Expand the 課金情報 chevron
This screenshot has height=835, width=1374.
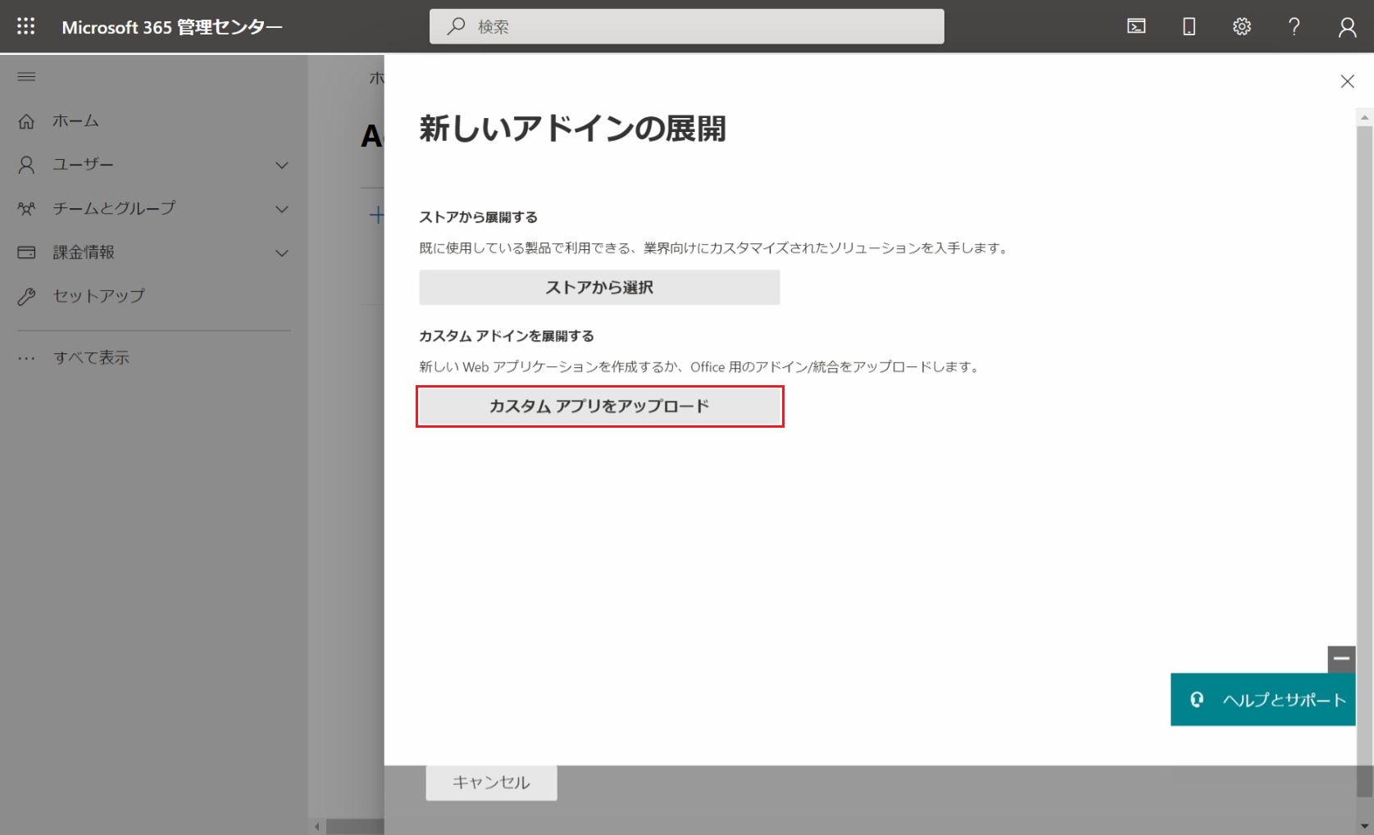(282, 252)
